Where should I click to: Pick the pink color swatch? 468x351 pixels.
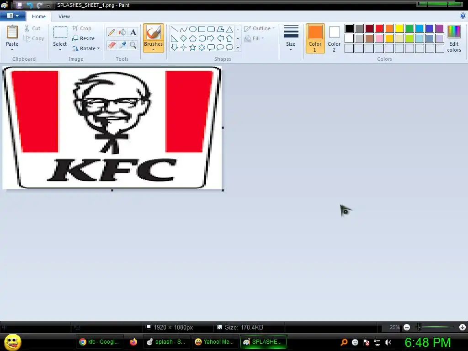coord(379,38)
